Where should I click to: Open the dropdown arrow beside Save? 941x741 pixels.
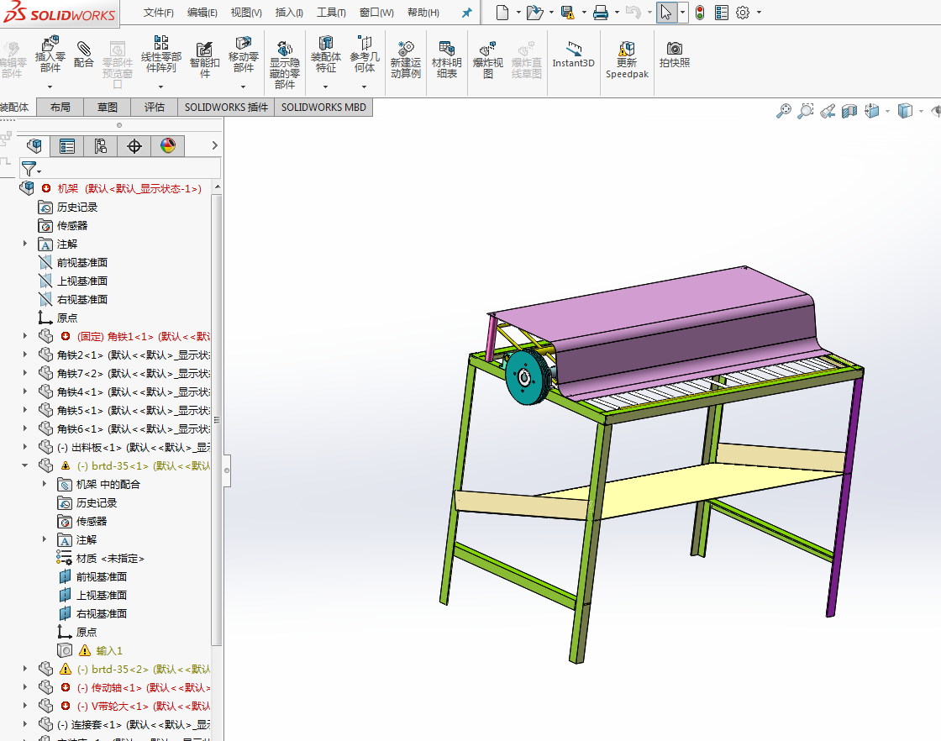tap(584, 12)
